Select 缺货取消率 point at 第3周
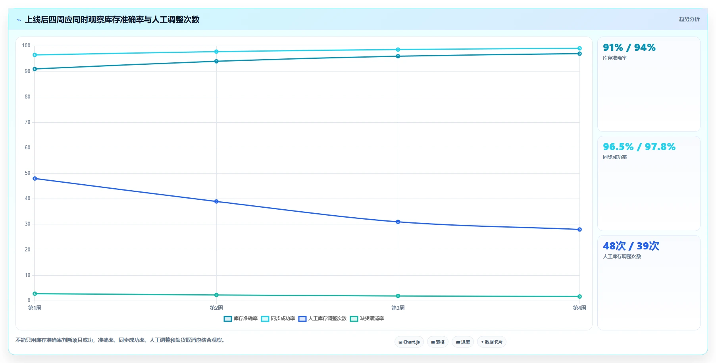This screenshot has width=716, height=363. (398, 296)
